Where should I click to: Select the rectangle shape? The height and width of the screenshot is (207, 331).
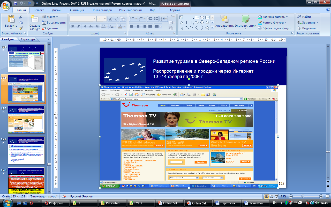197,17
